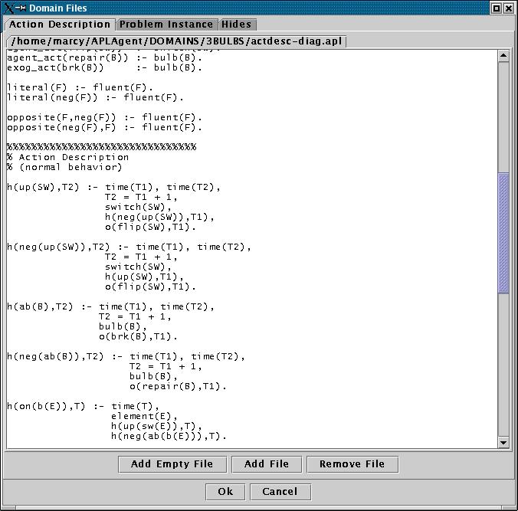
Task: Open the window menu icon in title bar
Action: coord(8,8)
